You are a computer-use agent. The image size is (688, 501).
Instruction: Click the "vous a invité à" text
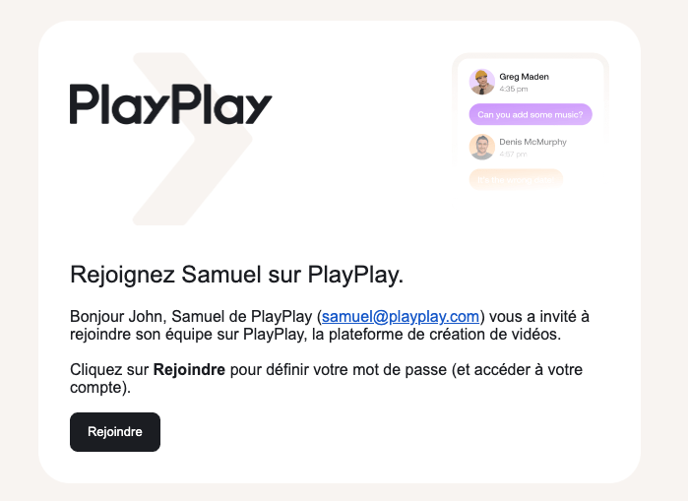click(x=538, y=316)
